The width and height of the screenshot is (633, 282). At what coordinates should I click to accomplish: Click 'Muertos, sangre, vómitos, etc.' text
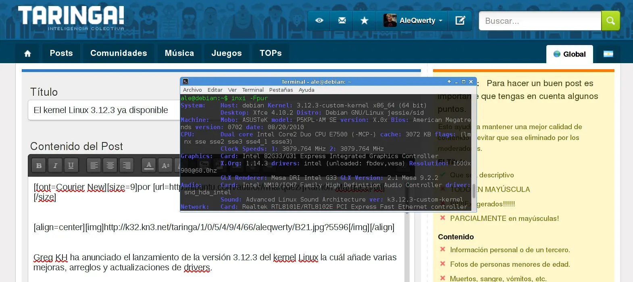pos(498,278)
